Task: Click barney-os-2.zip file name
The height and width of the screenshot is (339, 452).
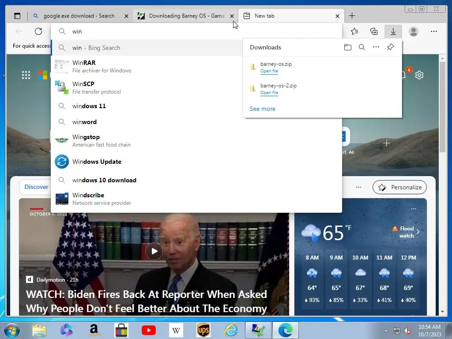Action: [279, 86]
